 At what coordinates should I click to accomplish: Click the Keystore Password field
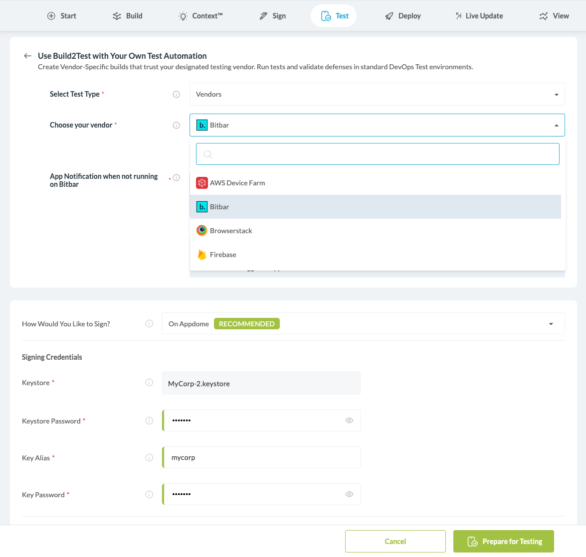click(262, 420)
